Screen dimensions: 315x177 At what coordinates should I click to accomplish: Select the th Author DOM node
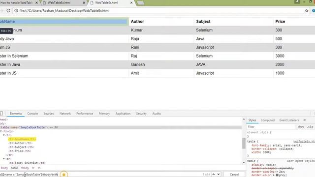[20, 143]
